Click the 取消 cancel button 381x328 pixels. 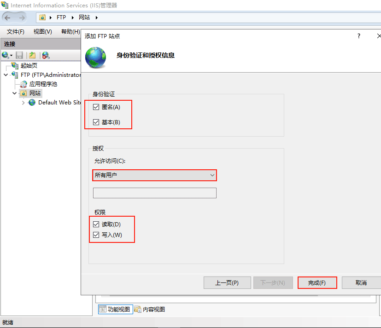[x=362, y=282]
